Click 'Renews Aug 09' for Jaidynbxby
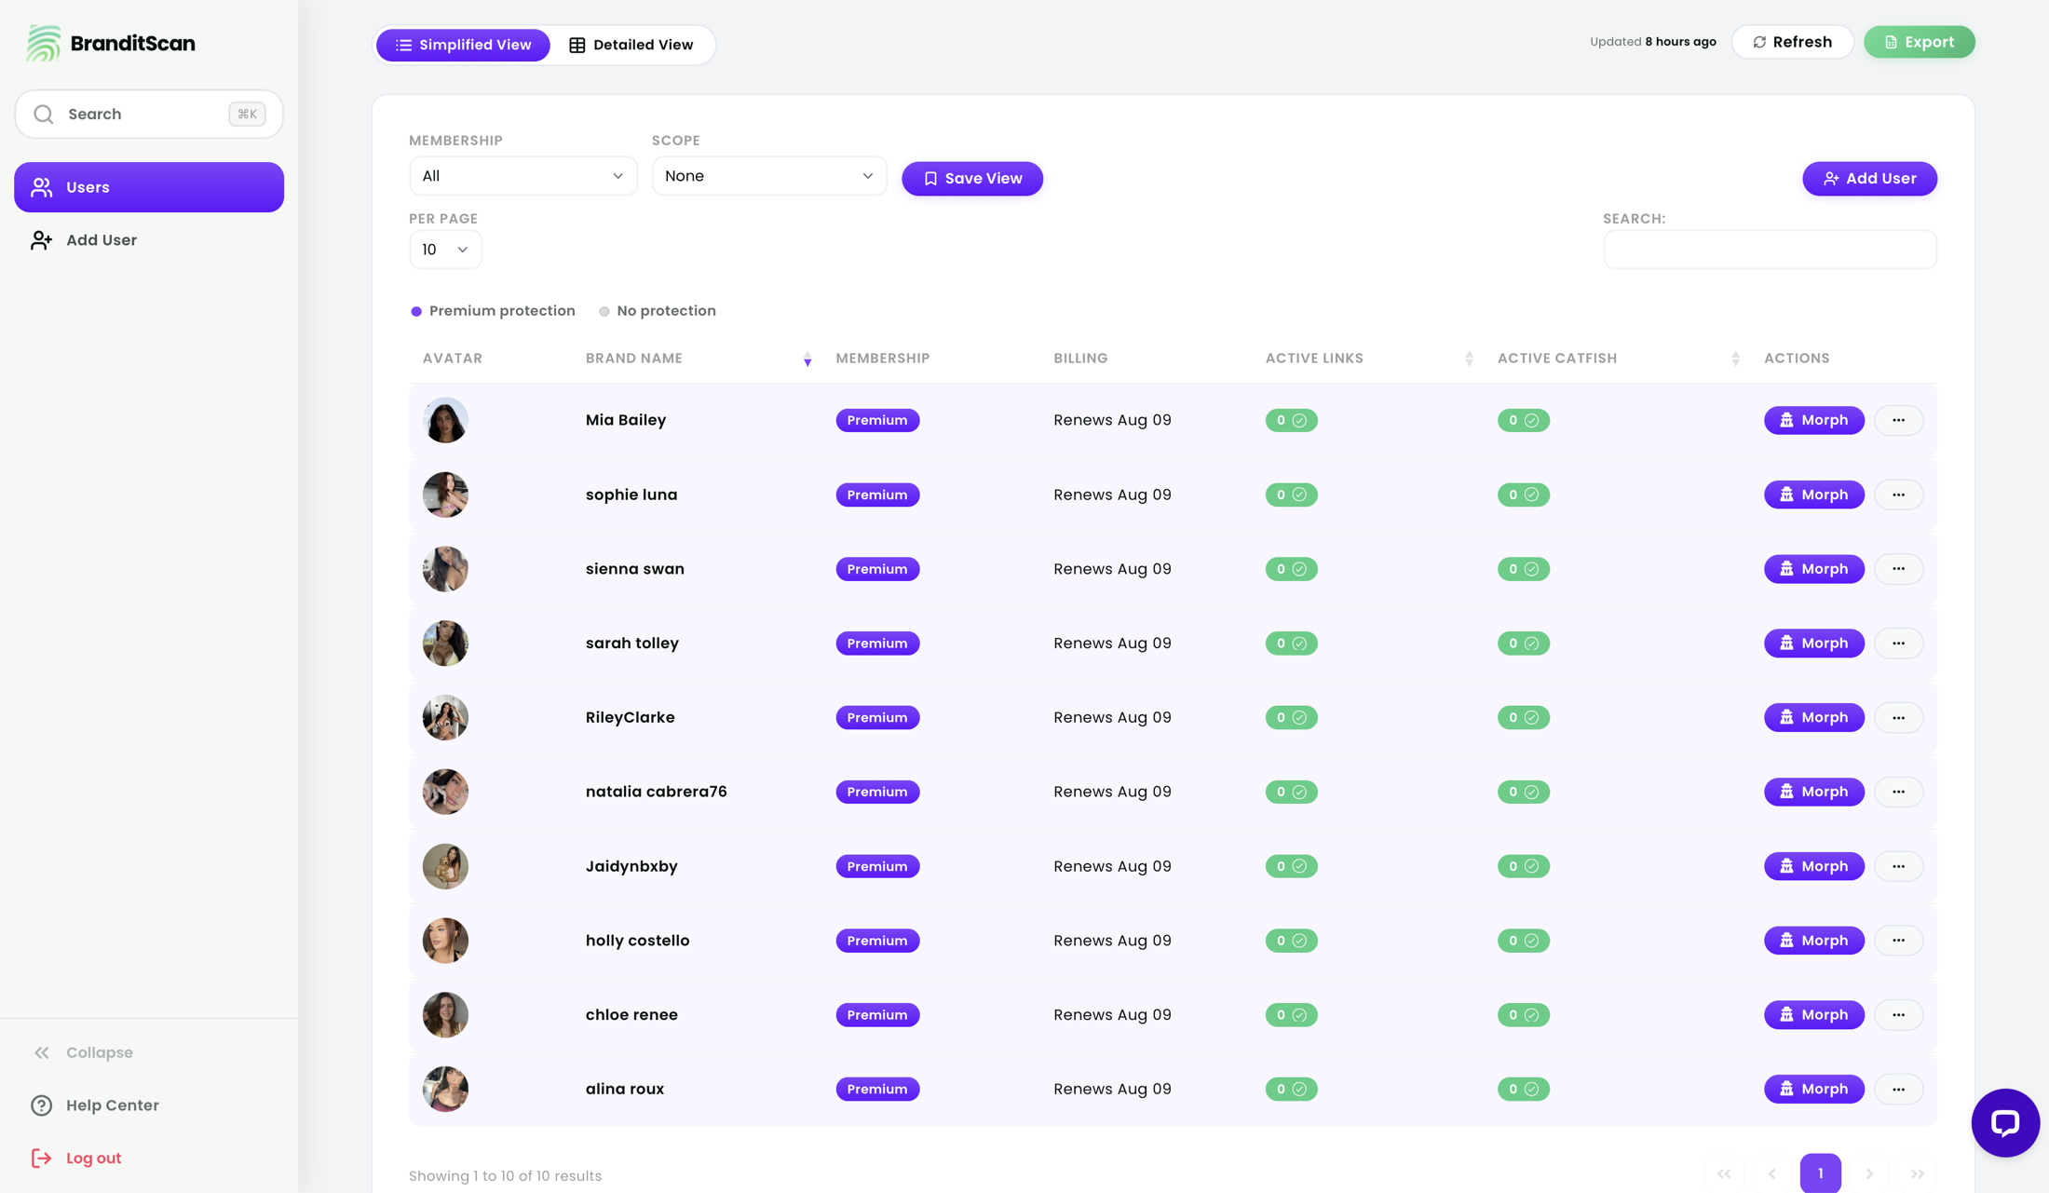Screen dimensions: 2049x1193 point(1112,866)
